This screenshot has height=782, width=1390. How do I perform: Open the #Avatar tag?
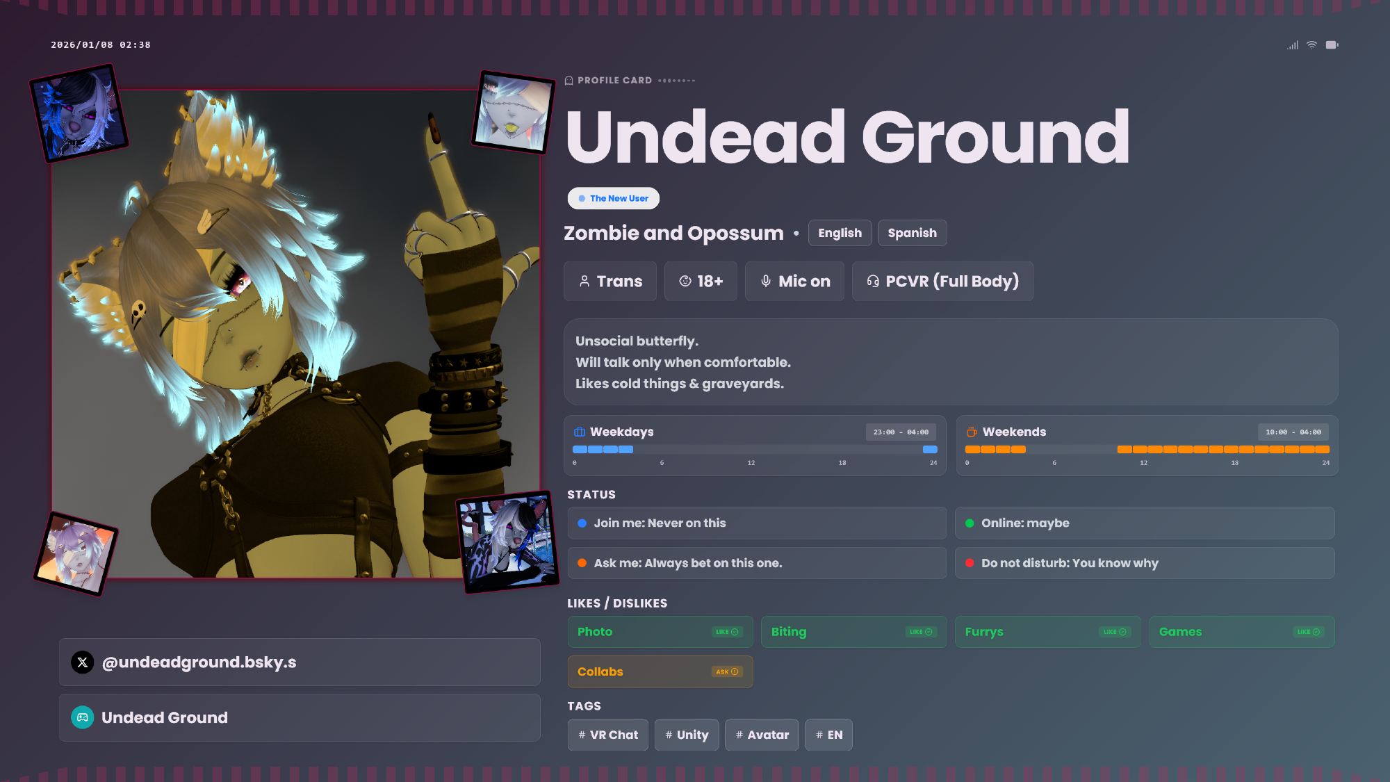[762, 735]
